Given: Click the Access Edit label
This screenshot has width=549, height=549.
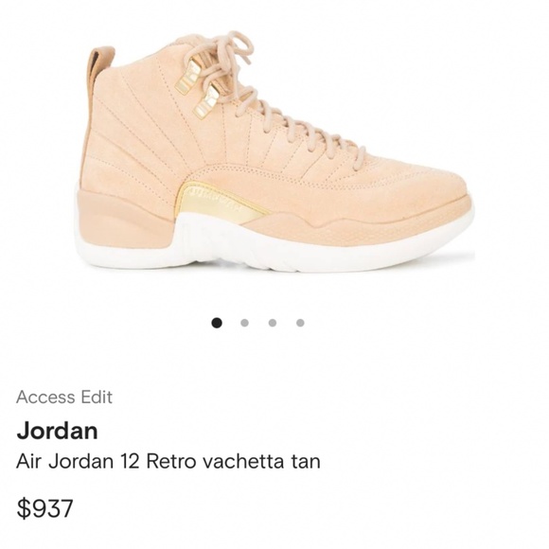Looking at the screenshot, I should [x=64, y=397].
